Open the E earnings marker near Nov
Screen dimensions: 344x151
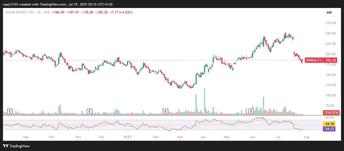89,111
